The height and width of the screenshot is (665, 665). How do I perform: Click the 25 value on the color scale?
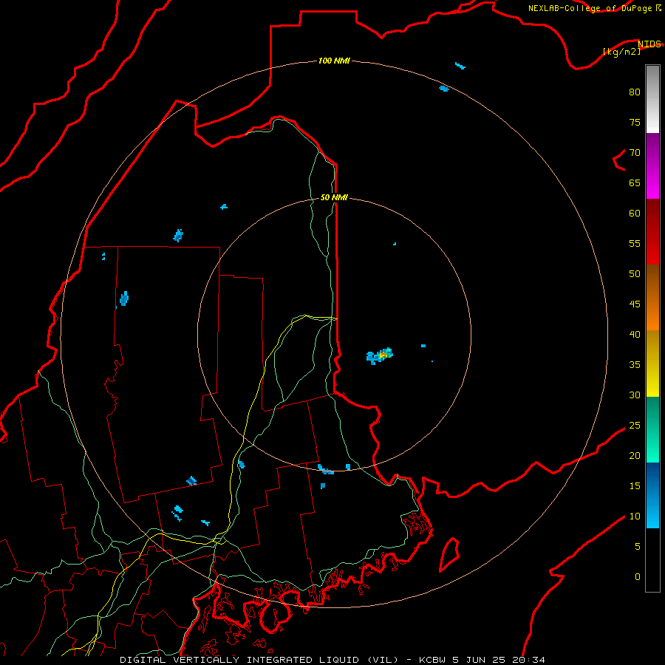635,426
